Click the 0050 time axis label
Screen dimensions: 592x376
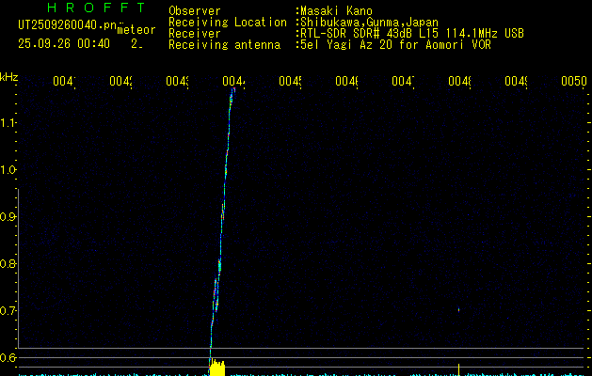tap(573, 82)
